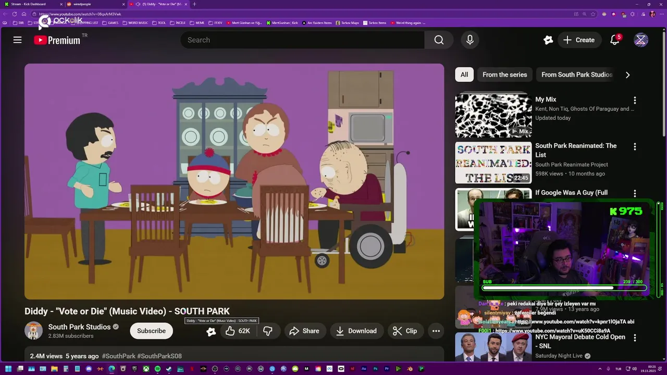Open options for If Google Was A Guy

click(635, 193)
